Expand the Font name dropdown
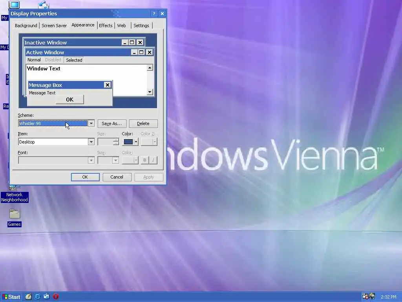Image resolution: width=402 pixels, height=302 pixels. (91, 160)
